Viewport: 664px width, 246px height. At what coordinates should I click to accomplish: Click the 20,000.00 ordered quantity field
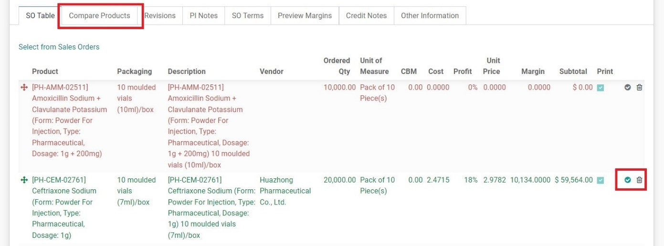pos(340,180)
